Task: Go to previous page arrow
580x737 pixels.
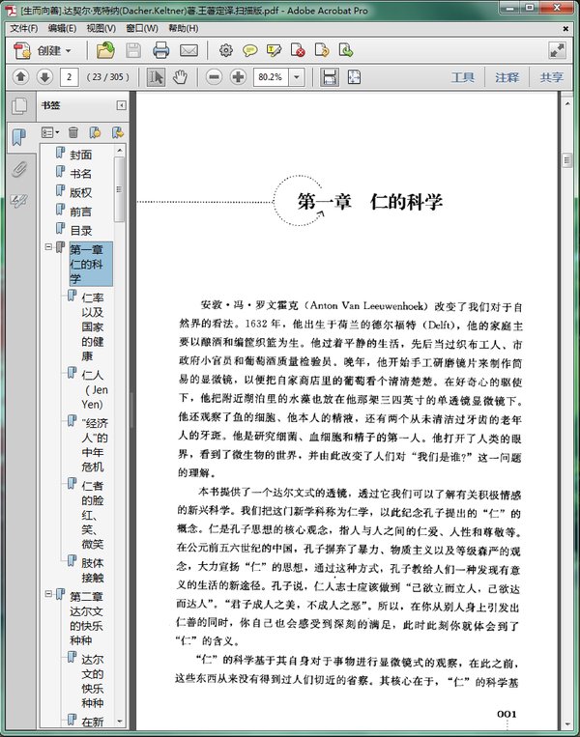Action: (x=20, y=76)
